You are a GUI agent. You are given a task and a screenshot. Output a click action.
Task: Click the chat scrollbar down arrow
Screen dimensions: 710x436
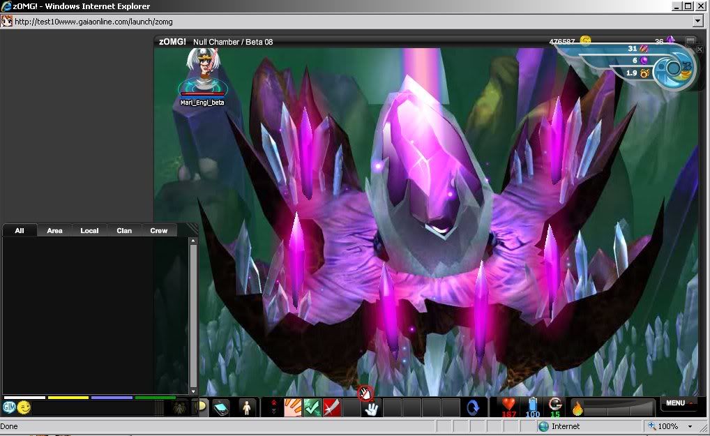click(x=193, y=391)
